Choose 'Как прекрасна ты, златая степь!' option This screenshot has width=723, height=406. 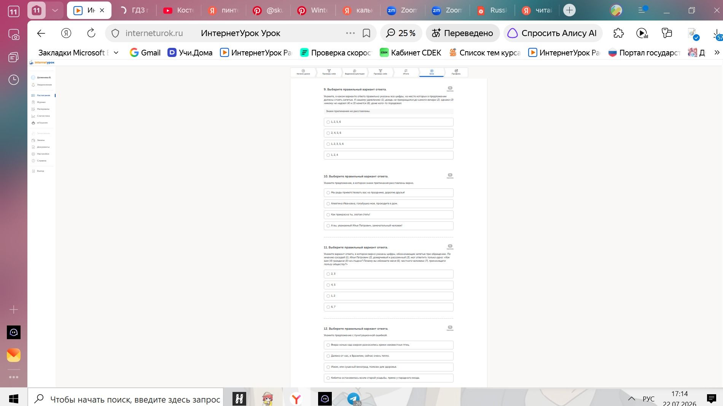[x=389, y=215]
